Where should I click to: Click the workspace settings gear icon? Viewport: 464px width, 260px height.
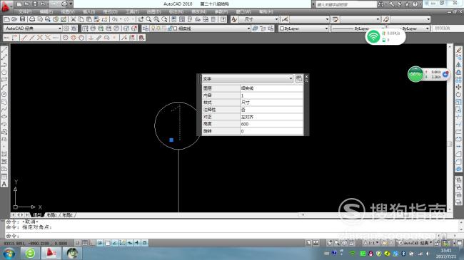[x=66, y=28]
